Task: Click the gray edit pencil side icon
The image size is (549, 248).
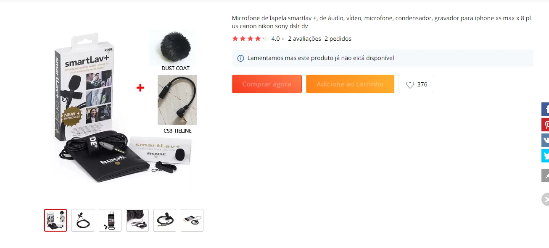Action: pyautogui.click(x=545, y=175)
